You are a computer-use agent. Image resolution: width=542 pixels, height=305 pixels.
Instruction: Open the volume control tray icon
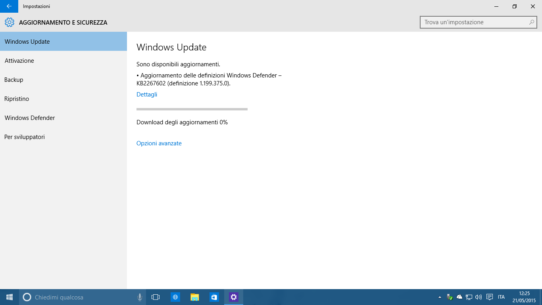tap(479, 297)
